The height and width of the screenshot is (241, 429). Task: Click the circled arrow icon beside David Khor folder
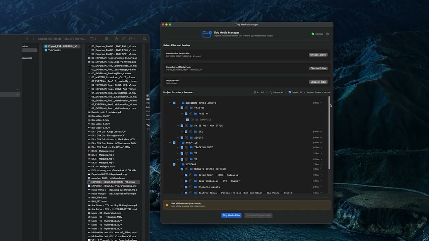pyautogui.click(x=191, y=175)
